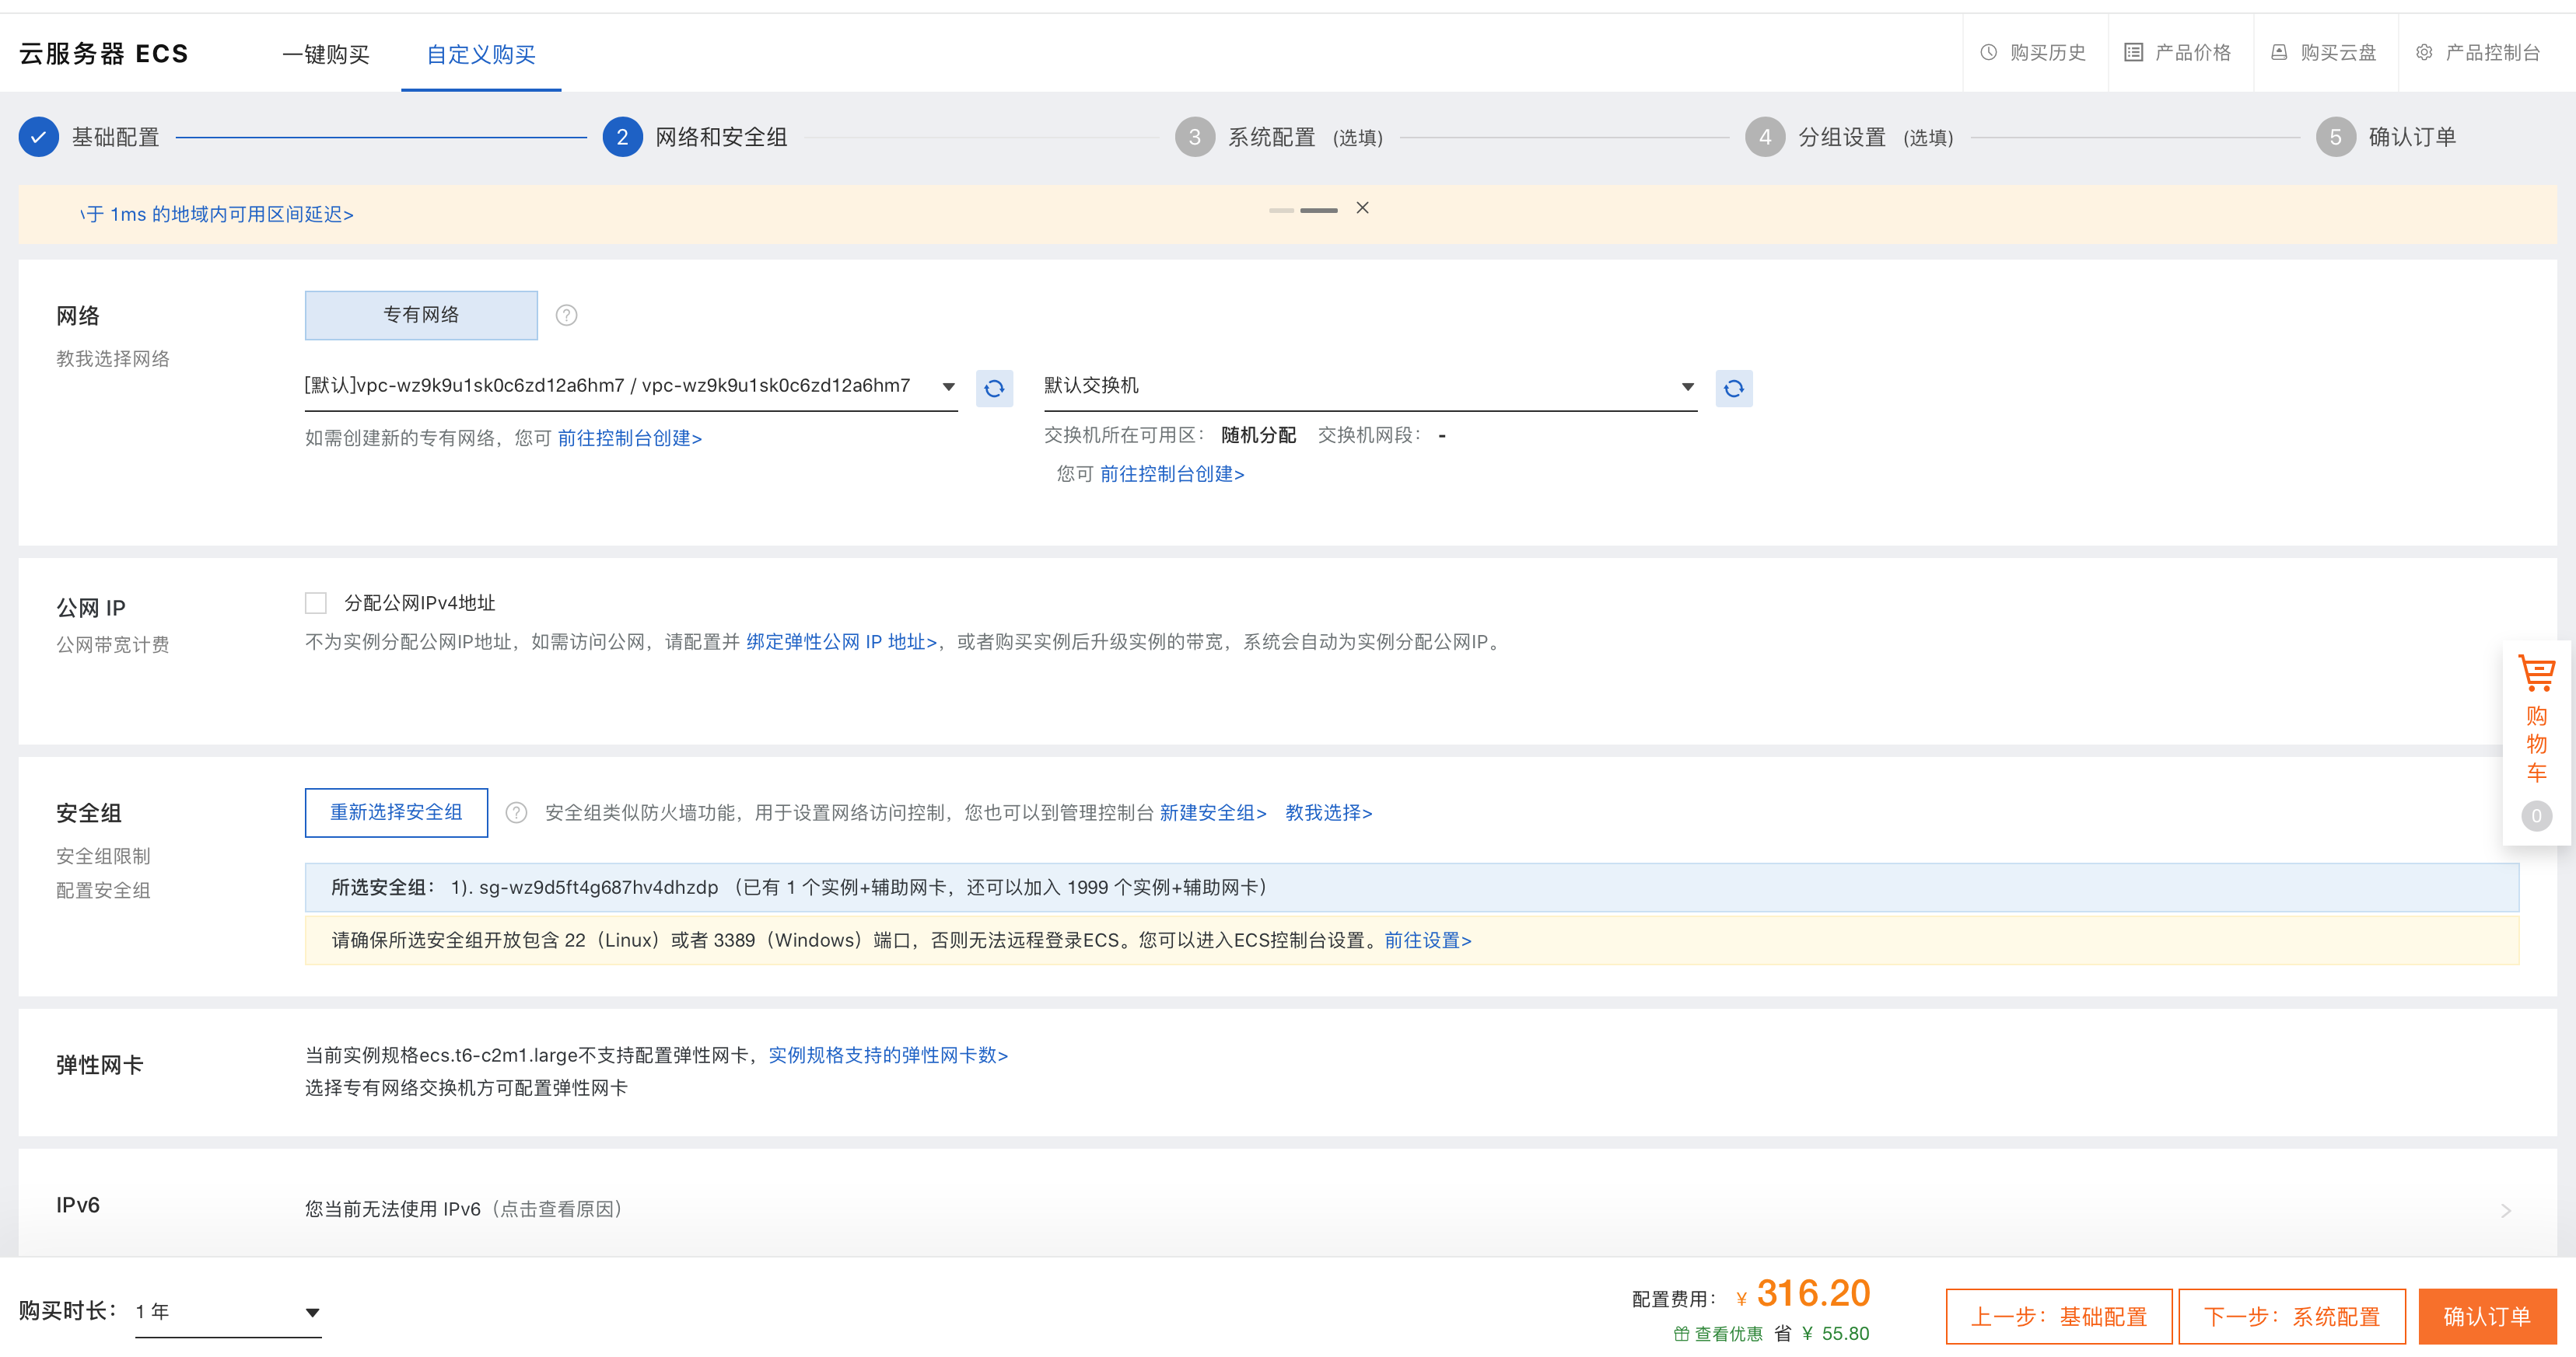The height and width of the screenshot is (1357, 2576).
Task: Refresh the VPC list
Action: coord(994,388)
